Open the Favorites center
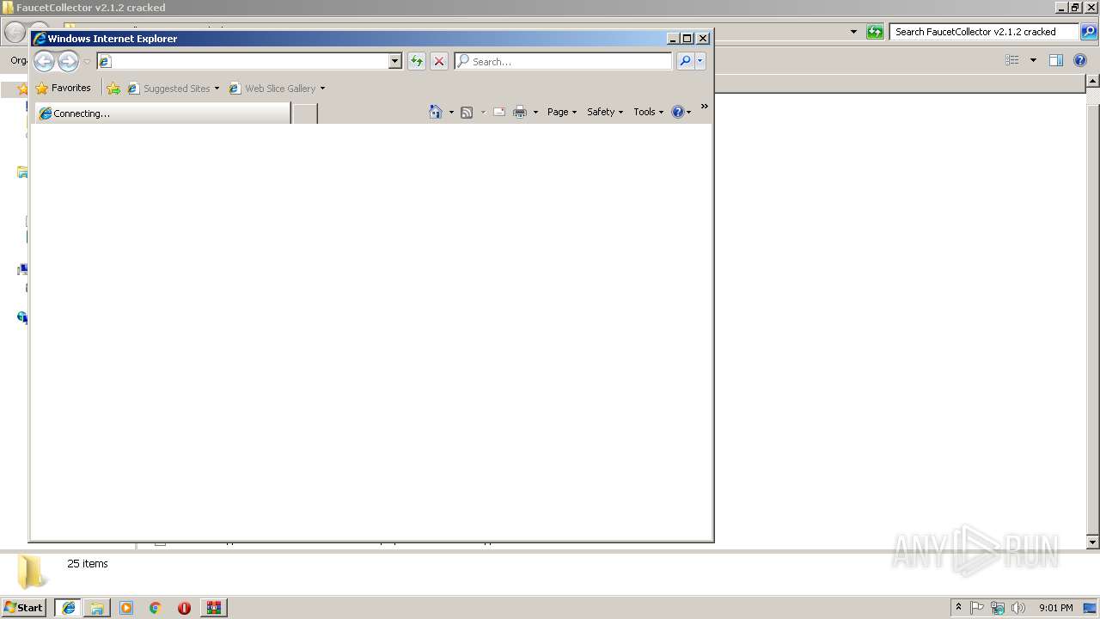 tap(63, 88)
